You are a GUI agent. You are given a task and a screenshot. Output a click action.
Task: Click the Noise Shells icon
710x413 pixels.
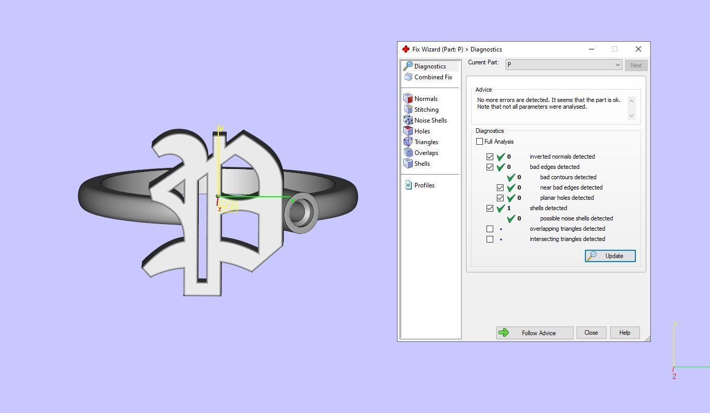(408, 120)
